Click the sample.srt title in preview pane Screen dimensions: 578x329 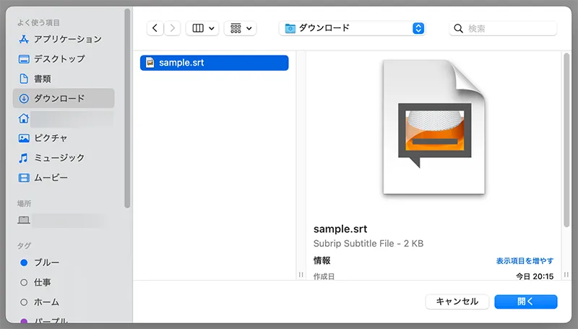point(340,229)
